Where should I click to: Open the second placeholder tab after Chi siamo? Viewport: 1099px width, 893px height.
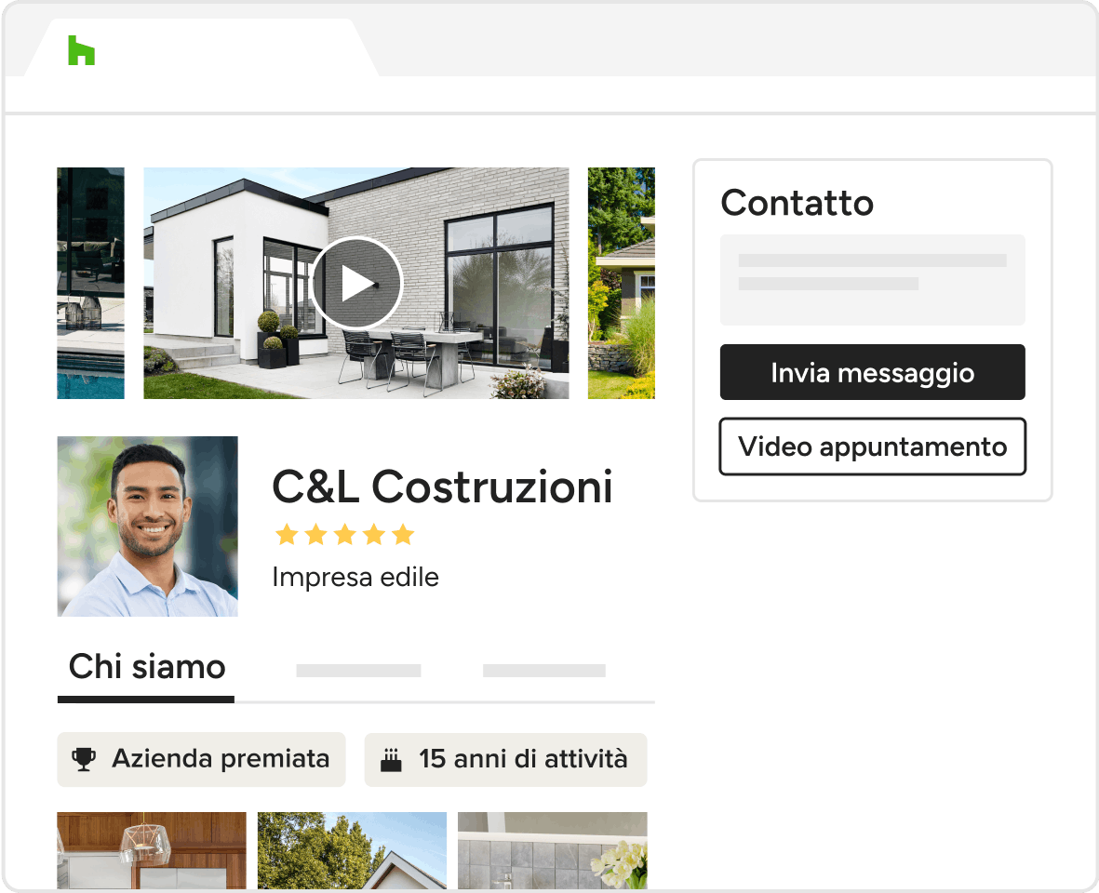coord(358,671)
